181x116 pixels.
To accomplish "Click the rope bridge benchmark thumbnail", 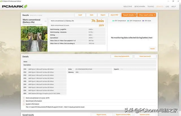I will tap(34, 39).
